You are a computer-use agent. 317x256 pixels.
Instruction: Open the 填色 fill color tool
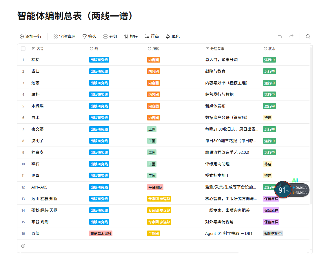(x=173, y=36)
